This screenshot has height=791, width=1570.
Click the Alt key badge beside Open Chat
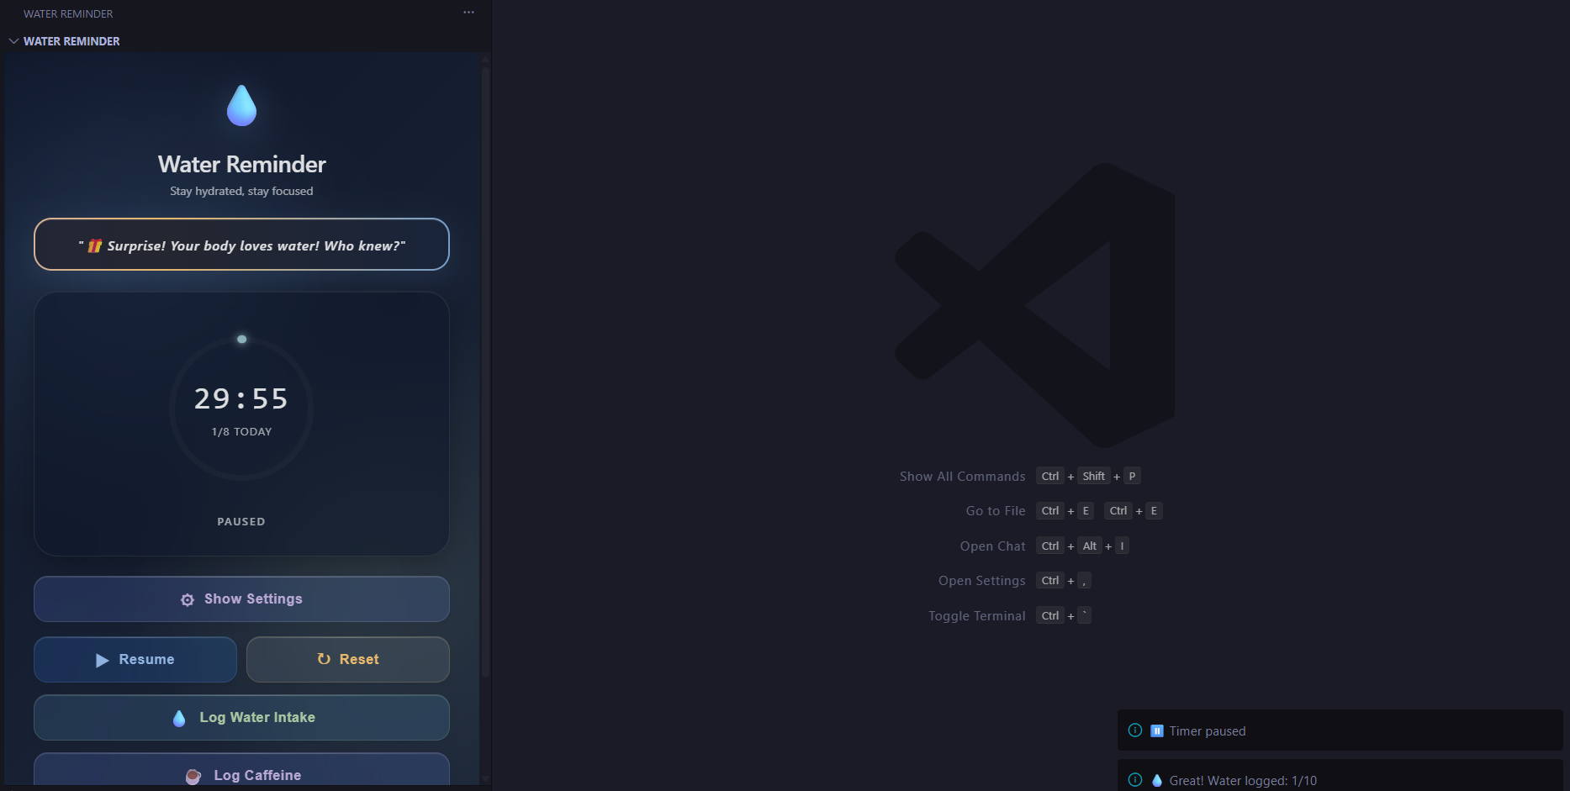click(x=1090, y=546)
